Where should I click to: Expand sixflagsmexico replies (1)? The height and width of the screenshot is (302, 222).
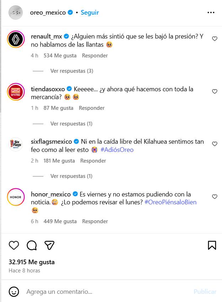pos(71,176)
